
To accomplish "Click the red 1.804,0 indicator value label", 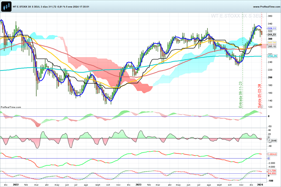I will [x=272, y=154].
